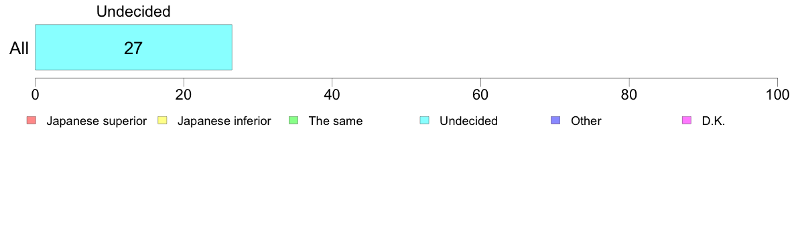Click the 20 tick label on axis
796x246 pixels.
coord(184,94)
